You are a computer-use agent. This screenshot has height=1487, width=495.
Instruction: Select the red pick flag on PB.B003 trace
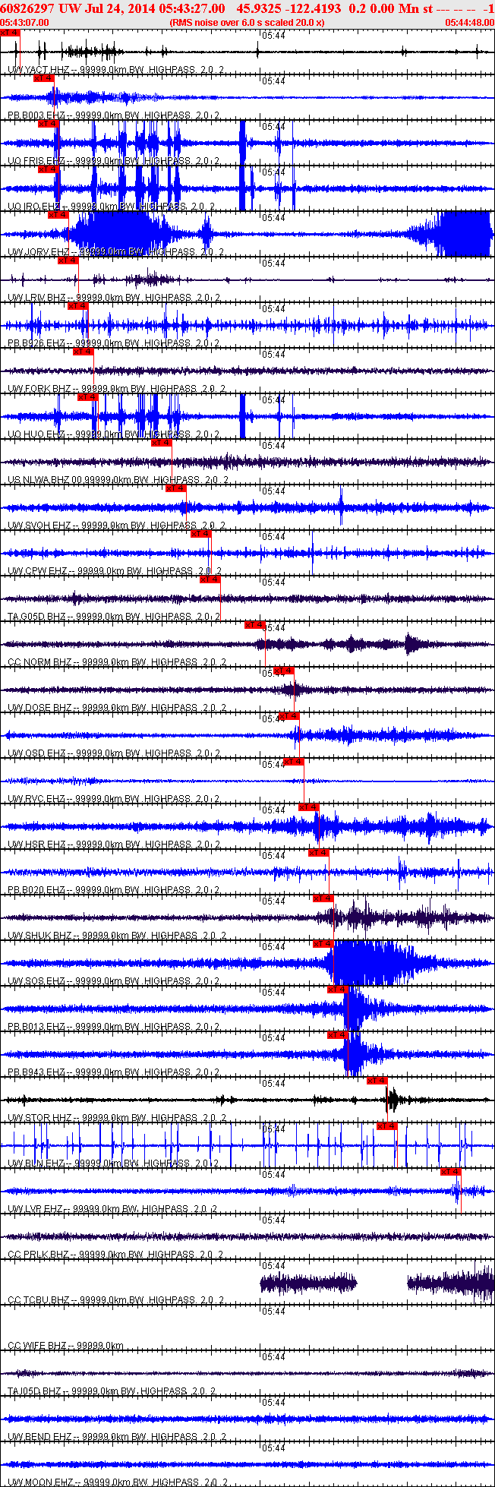tap(43, 78)
